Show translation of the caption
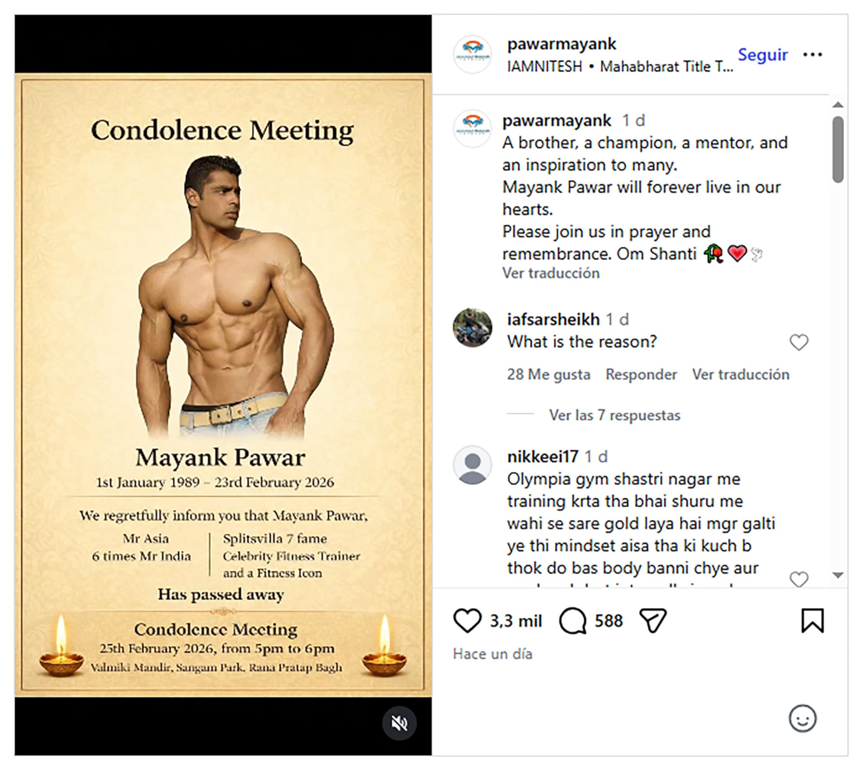Image resolution: width=868 pixels, height=774 pixels. point(551,273)
